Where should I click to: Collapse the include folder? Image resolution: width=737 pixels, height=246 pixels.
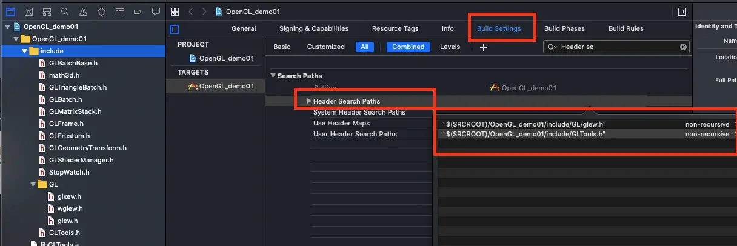(x=25, y=51)
